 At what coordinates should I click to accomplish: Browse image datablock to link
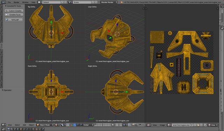169,125
